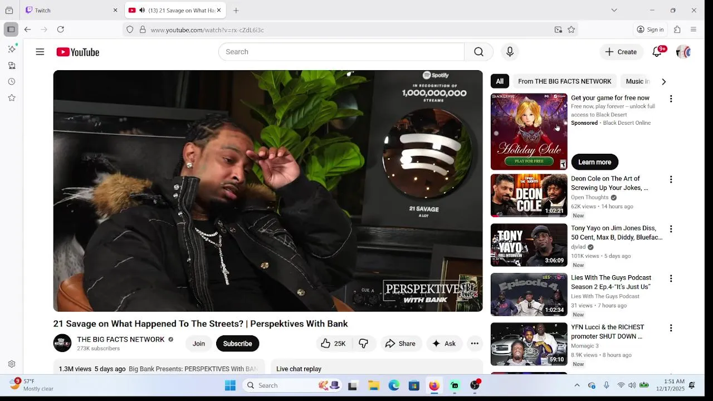The width and height of the screenshot is (713, 401).
Task: Click the Ask button
Action: click(x=444, y=344)
